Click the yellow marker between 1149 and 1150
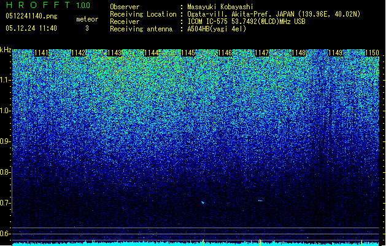The height and width of the screenshot is (246, 386). coord(361,242)
